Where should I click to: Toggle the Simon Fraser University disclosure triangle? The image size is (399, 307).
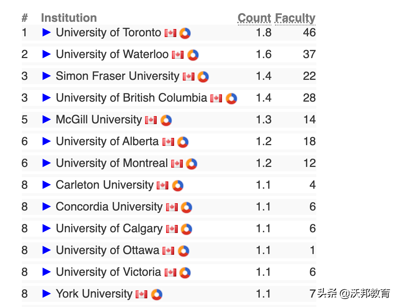(46, 76)
